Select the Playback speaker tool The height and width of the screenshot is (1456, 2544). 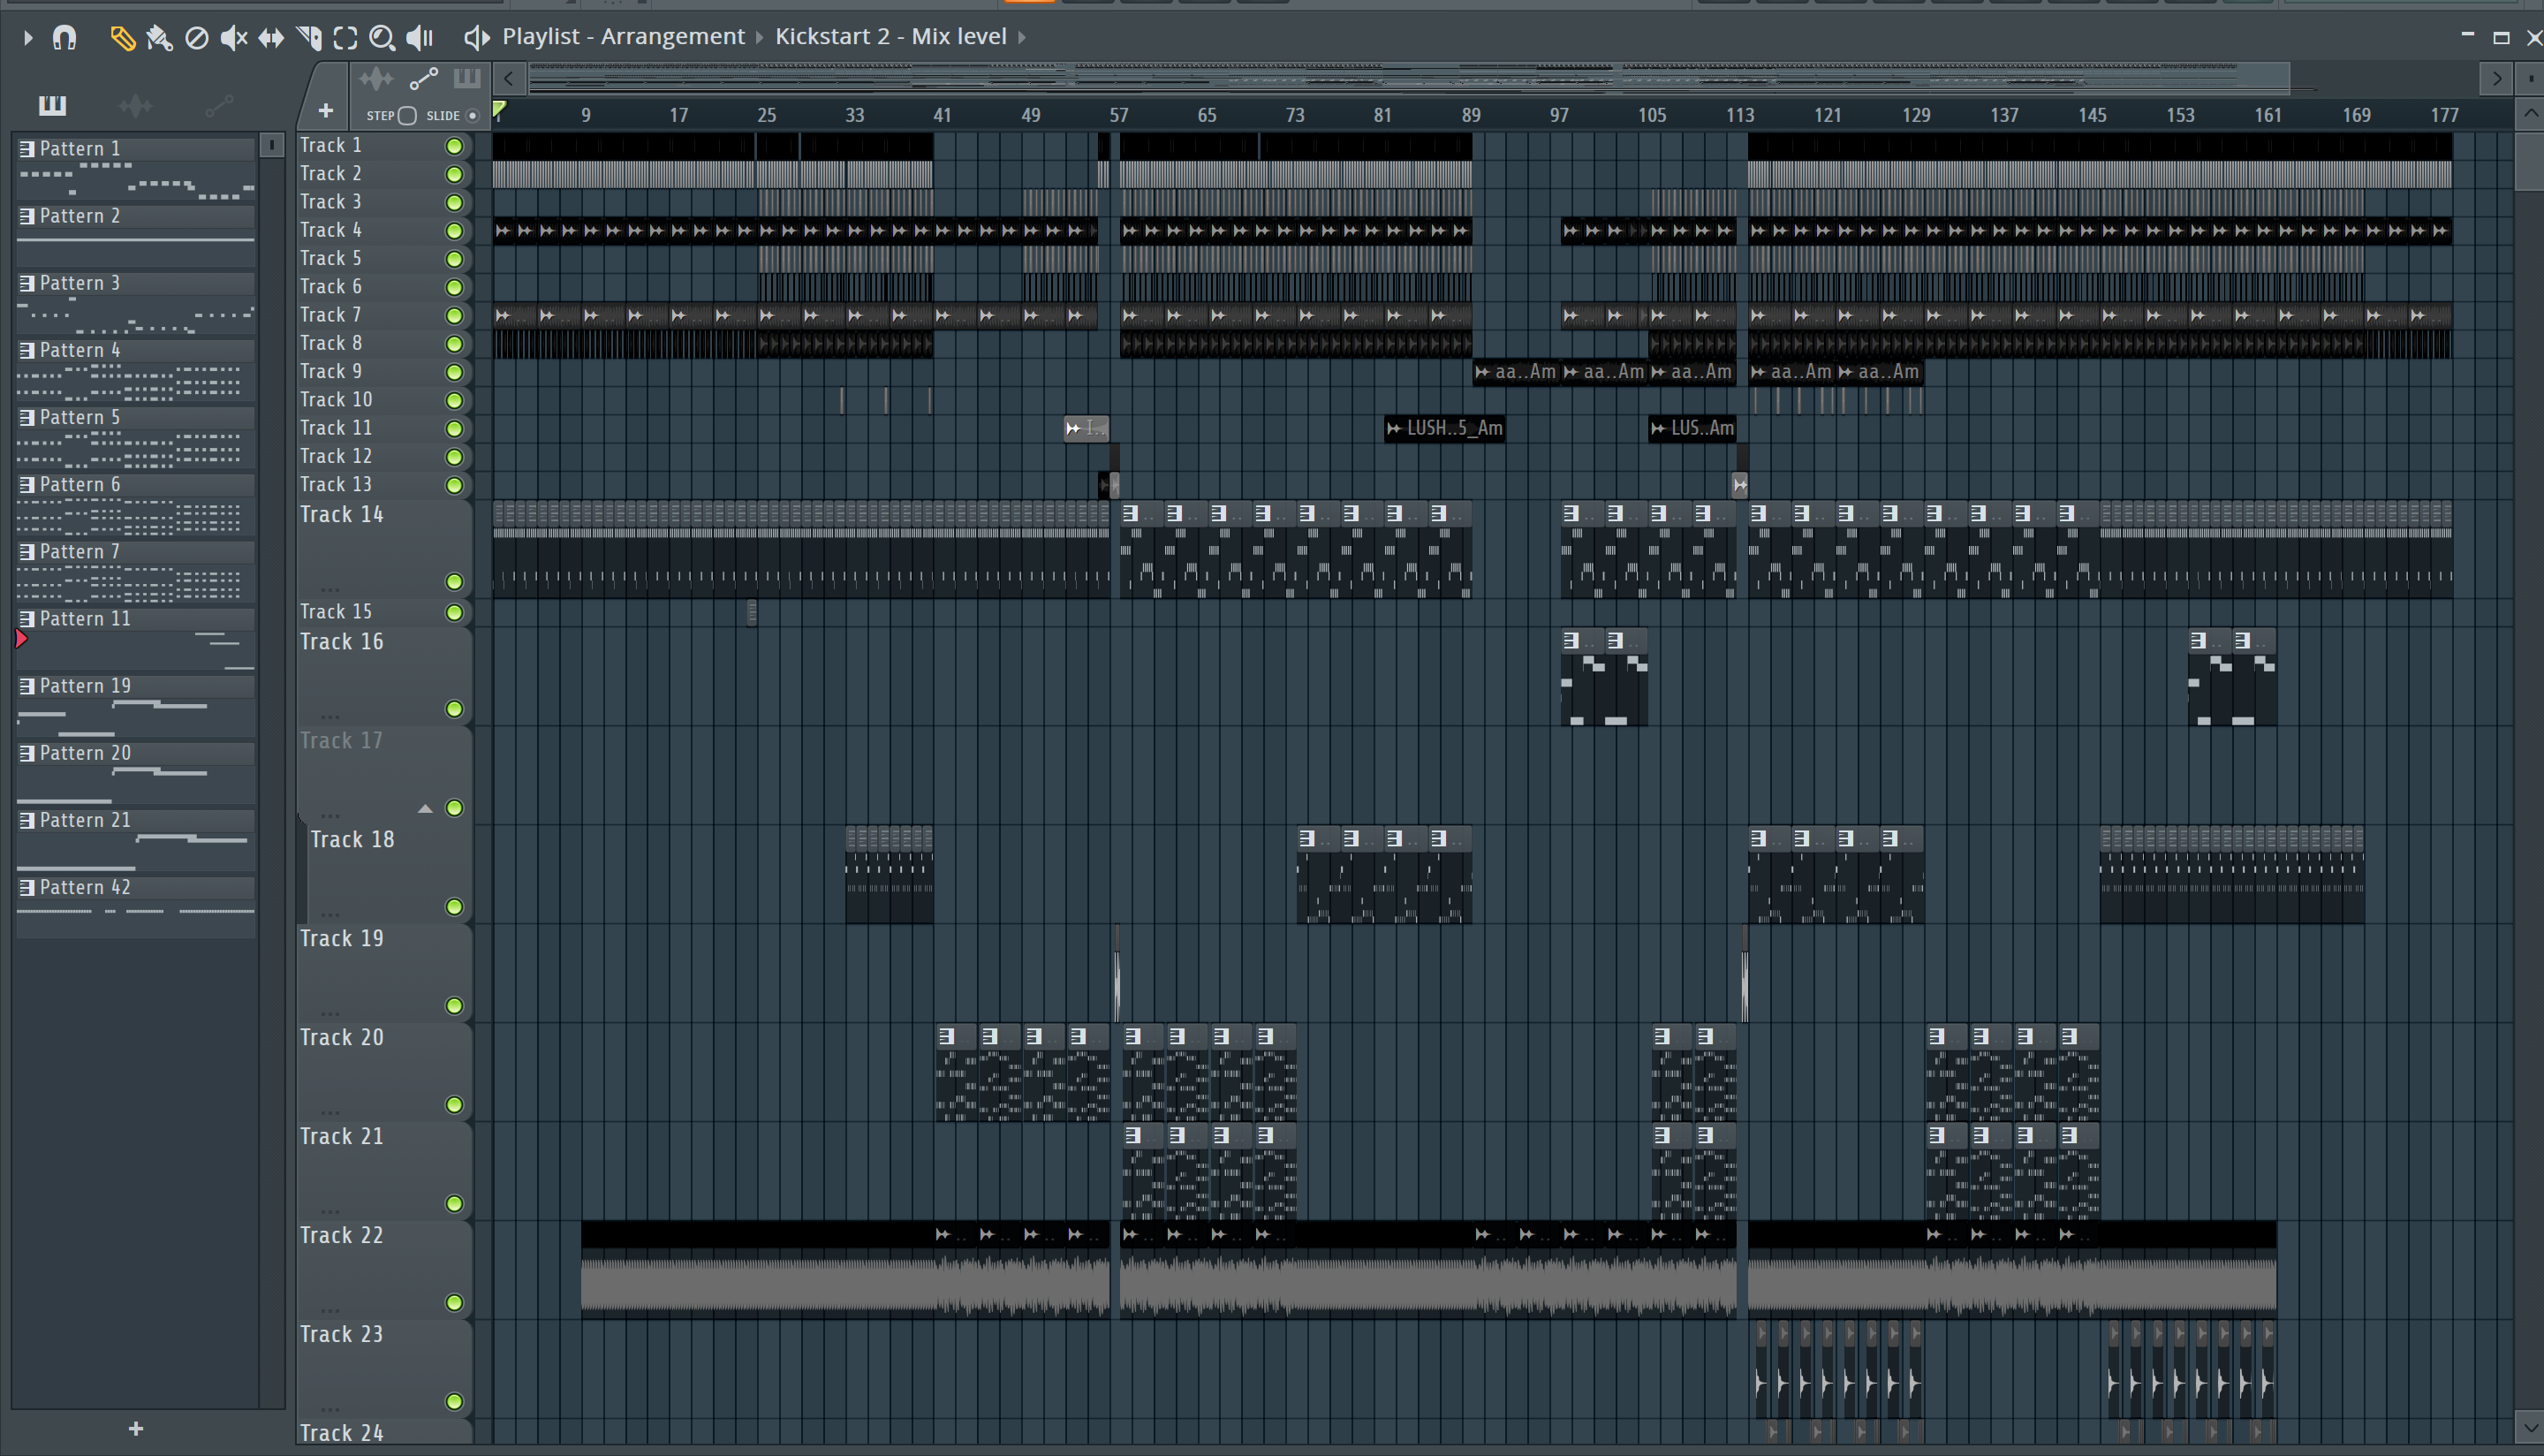pos(420,38)
